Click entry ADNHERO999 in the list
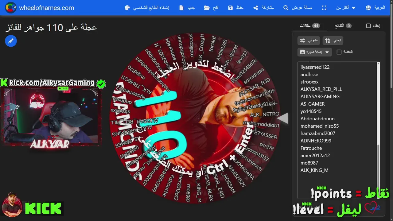Viewport: 393px width, 221px height. pyautogui.click(x=316, y=141)
